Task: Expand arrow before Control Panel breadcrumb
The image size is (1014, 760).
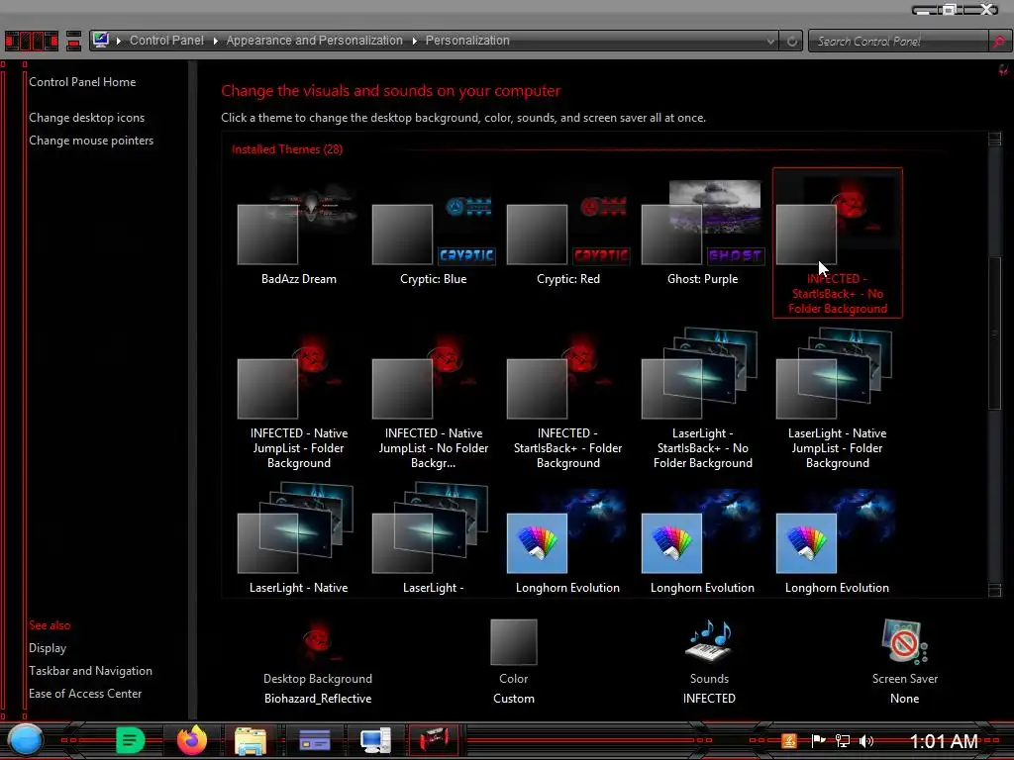Action: (x=119, y=41)
